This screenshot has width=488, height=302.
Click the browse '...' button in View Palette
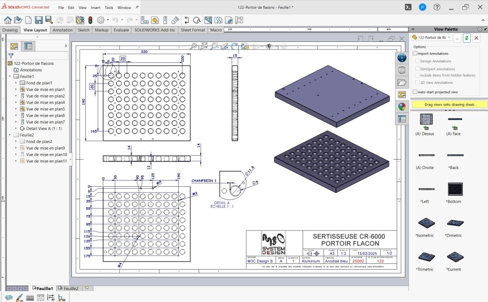pos(457,38)
